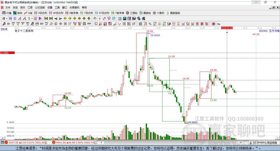Toggle the yin-yang red blue icon
Screen dimensions: 280x151
point(214,24)
